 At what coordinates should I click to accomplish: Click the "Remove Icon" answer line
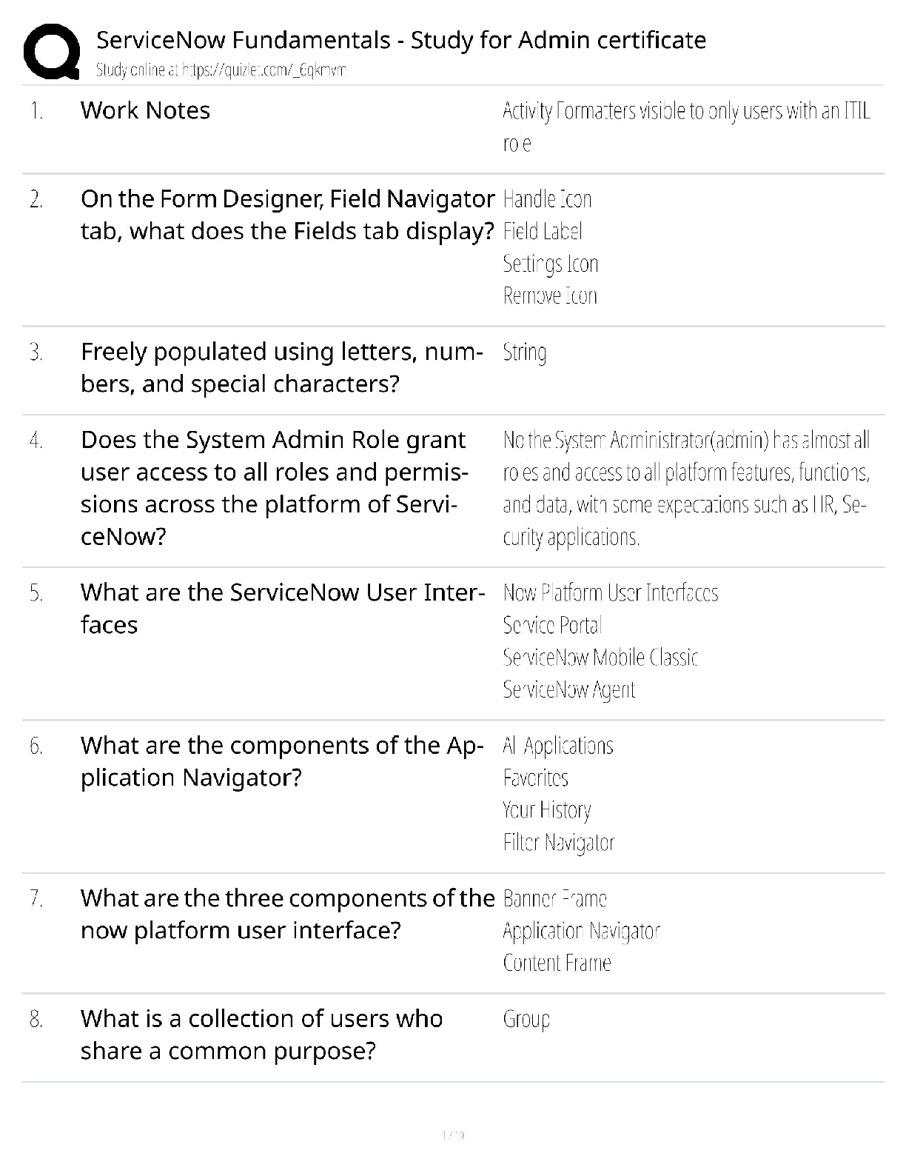coord(549,296)
